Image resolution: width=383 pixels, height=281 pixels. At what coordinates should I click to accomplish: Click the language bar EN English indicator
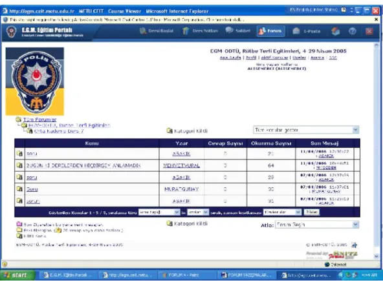[x=314, y=10]
